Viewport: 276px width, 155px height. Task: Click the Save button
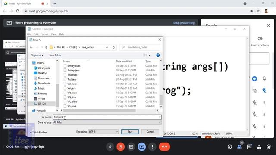point(130,132)
